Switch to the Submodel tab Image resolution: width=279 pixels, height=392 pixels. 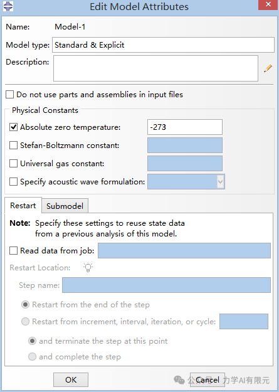pyautogui.click(x=65, y=206)
